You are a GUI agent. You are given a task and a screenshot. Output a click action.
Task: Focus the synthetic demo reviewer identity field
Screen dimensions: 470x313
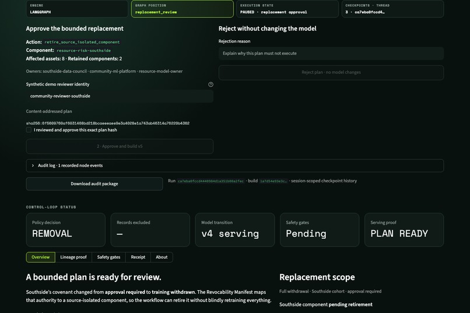point(120,96)
